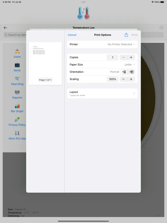
Task: Decrease the number of copies
Action: pyautogui.click(x=123, y=57)
